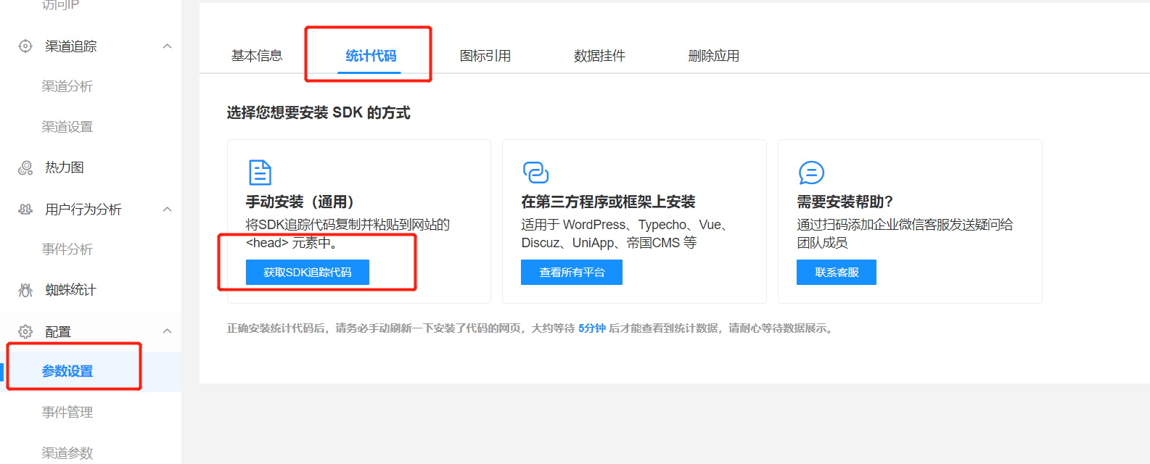Open 事件管理 in the sidebar
This screenshot has width=1150, height=464.
[67, 413]
